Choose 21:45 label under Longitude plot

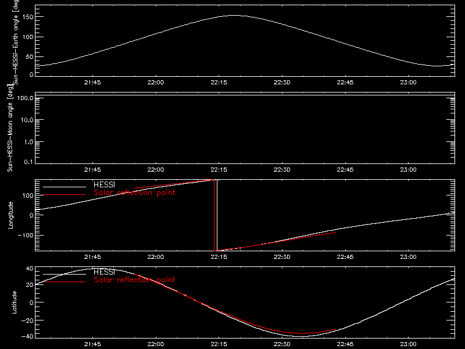(92, 257)
